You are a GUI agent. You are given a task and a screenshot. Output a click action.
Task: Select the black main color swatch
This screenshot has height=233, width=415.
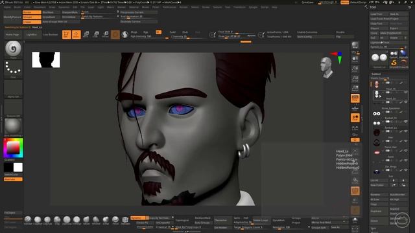8,167
